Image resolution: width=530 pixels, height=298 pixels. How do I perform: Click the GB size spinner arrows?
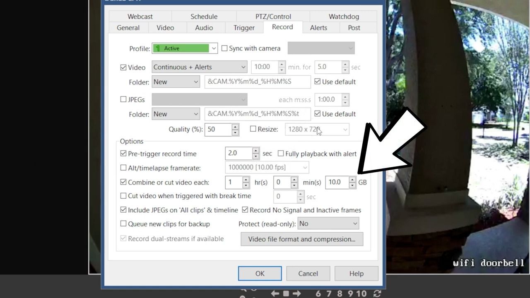pyautogui.click(x=352, y=182)
